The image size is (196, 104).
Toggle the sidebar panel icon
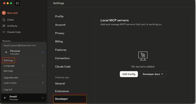click(x=17, y=3)
